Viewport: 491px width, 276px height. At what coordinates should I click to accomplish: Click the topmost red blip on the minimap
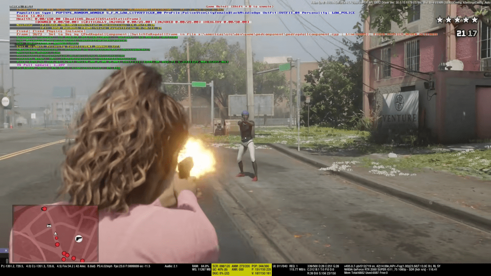44,208
